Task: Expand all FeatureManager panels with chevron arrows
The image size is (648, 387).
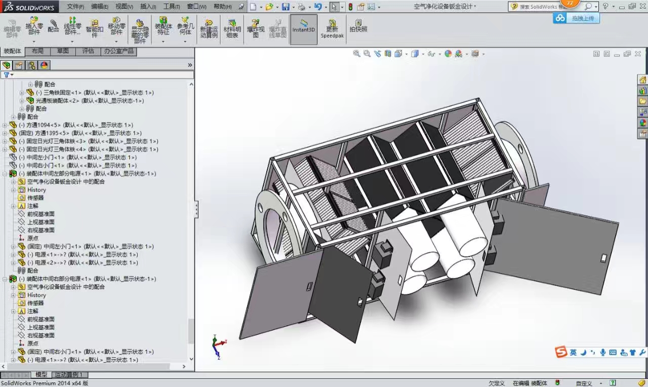Action: pos(190,65)
